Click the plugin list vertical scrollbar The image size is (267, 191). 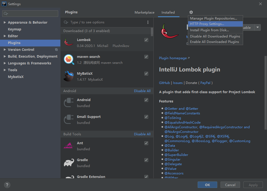152,32
